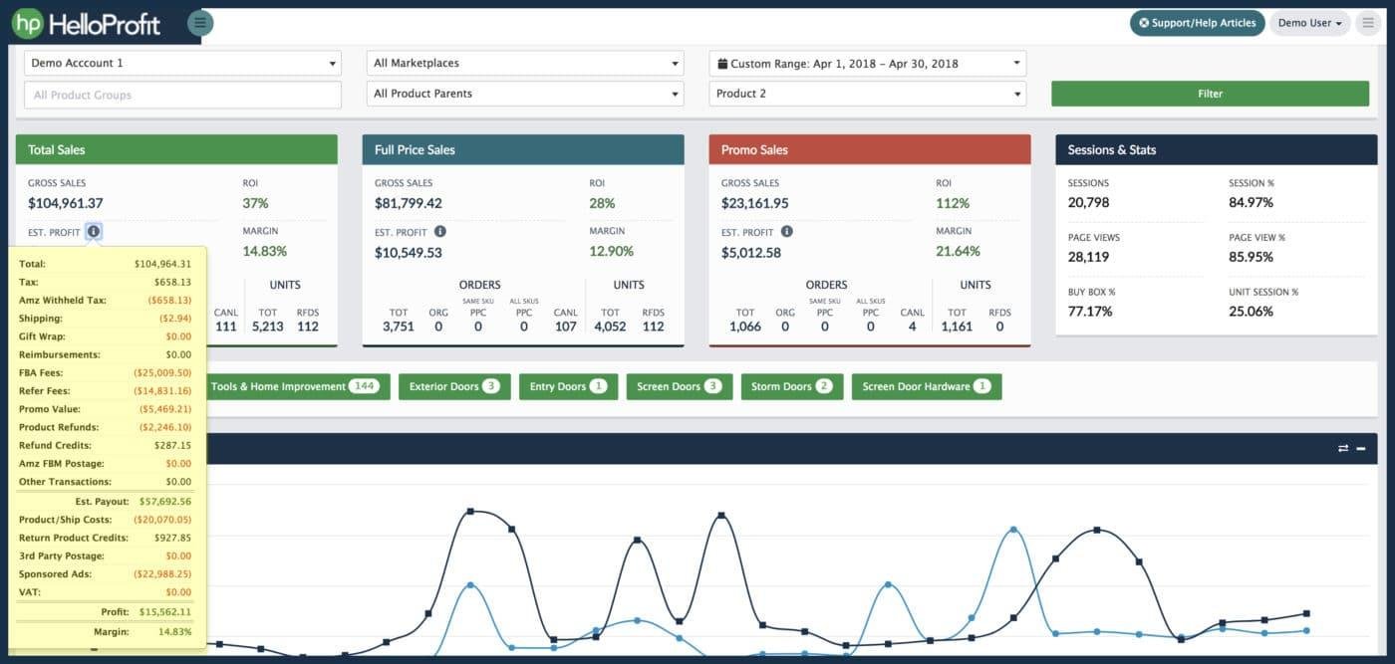Select the Tools & Home Improvement category
The width and height of the screenshot is (1395, 664).
pos(294,386)
